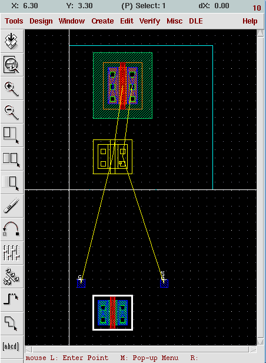Click the Zoom In magnifier icon
The width and height of the screenshot is (266, 363).
coord(12,88)
